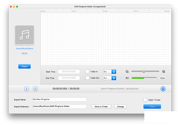Click the zoom in magnifier icon
The height and width of the screenshot is (126, 180).
pyautogui.click(x=164, y=71)
